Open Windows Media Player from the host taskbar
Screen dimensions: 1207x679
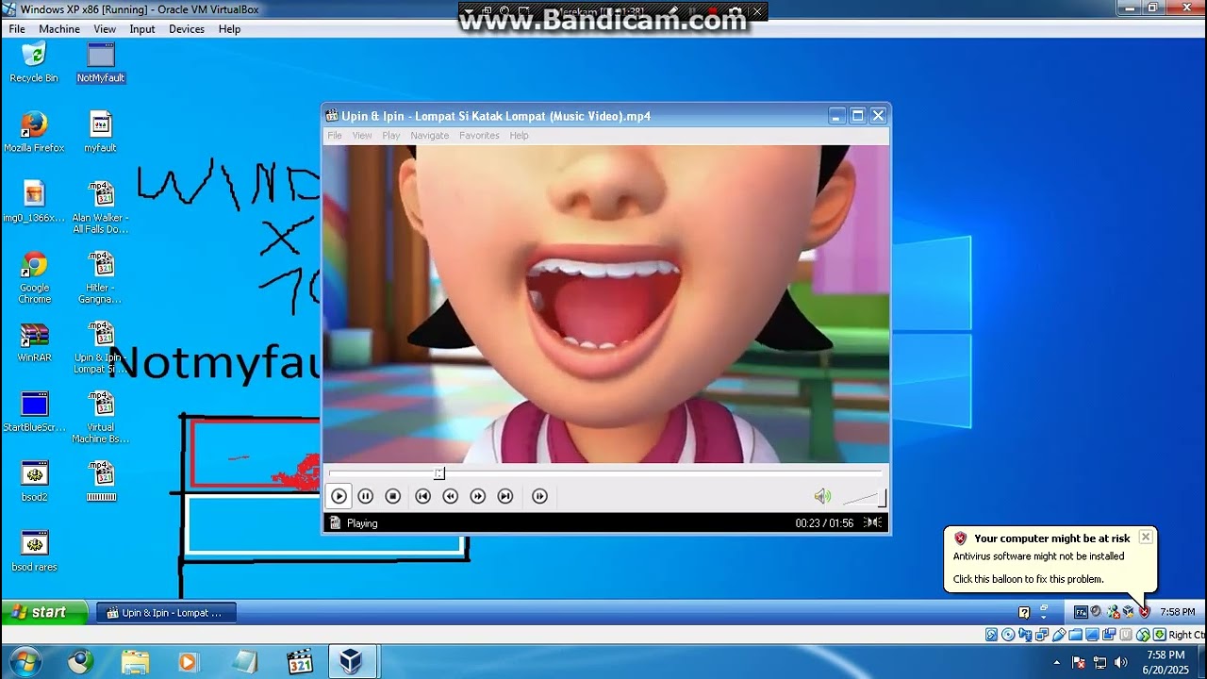(188, 662)
